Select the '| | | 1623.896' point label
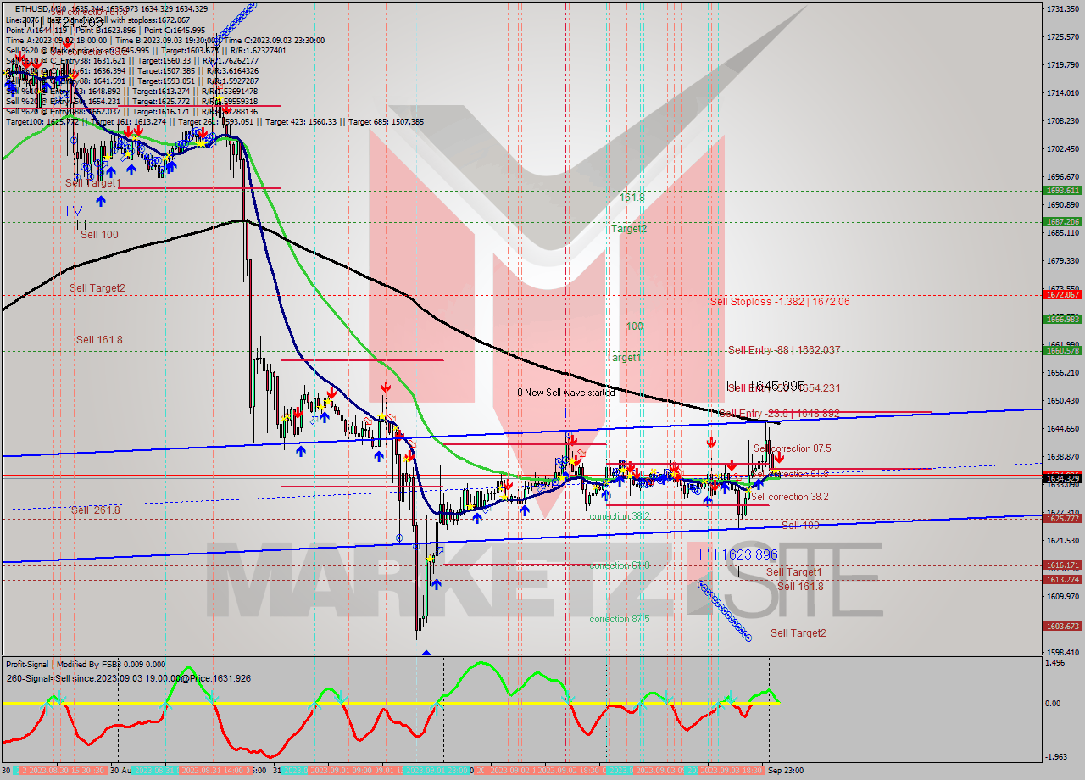 [738, 554]
